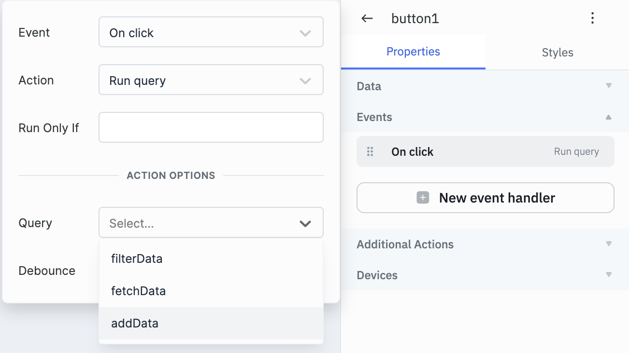Click the plus icon in New event handler
Image resolution: width=629 pixels, height=353 pixels.
pos(423,198)
